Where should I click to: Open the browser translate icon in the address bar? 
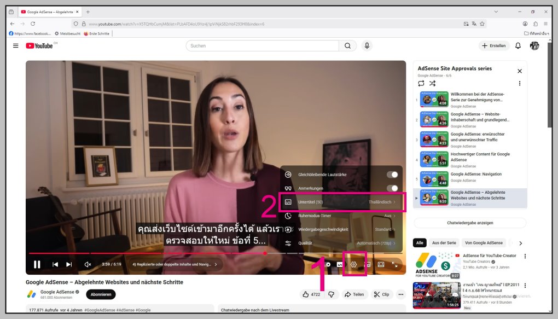pyautogui.click(x=474, y=24)
